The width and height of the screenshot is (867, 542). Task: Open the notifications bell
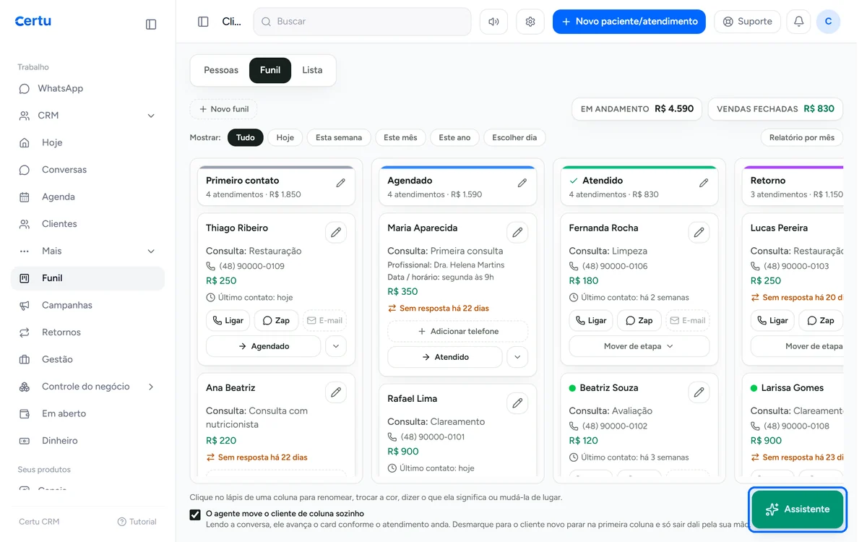pyautogui.click(x=798, y=22)
